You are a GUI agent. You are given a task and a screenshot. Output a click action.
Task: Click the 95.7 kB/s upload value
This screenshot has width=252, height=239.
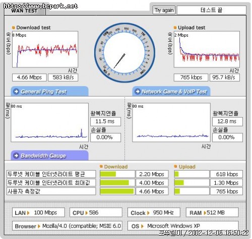coord(225,77)
